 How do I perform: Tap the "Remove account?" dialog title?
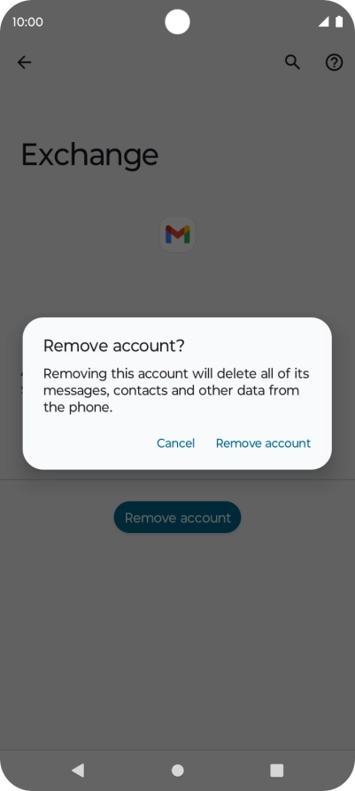tap(114, 346)
